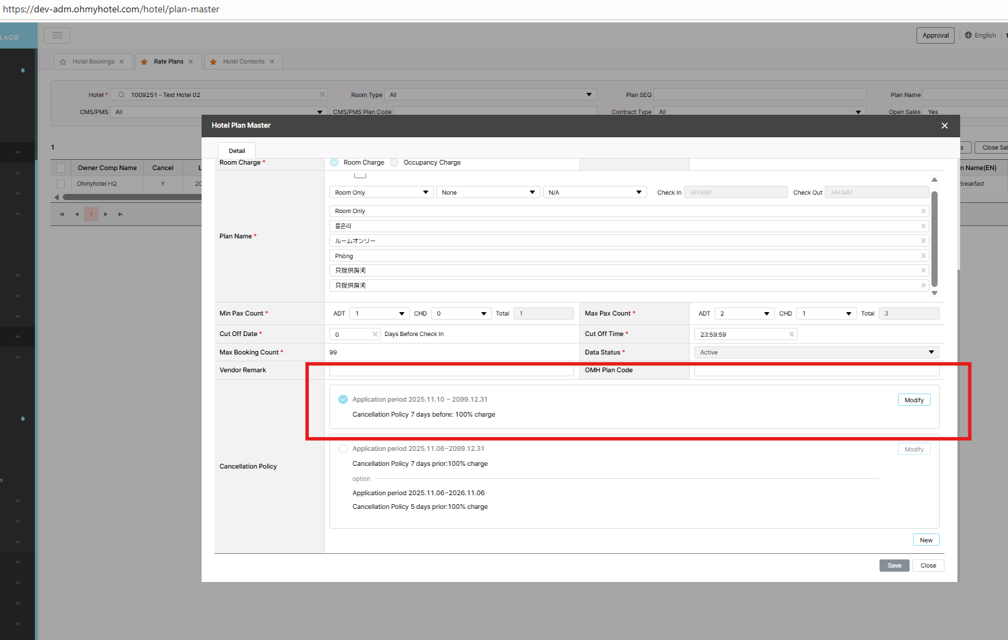
Task: Select the 2025.11.06 cancellation policy radio
Action: (343, 449)
